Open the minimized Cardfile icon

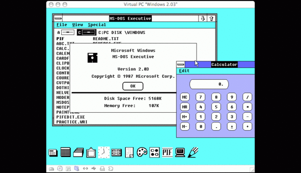coord(79,152)
